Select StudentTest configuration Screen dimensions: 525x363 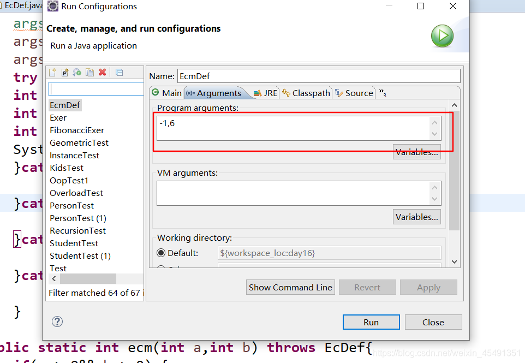click(x=74, y=243)
